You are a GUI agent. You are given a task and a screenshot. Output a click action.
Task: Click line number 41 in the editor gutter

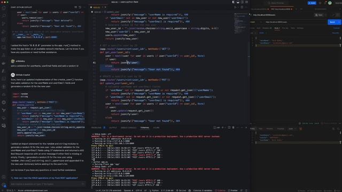pos(94,63)
